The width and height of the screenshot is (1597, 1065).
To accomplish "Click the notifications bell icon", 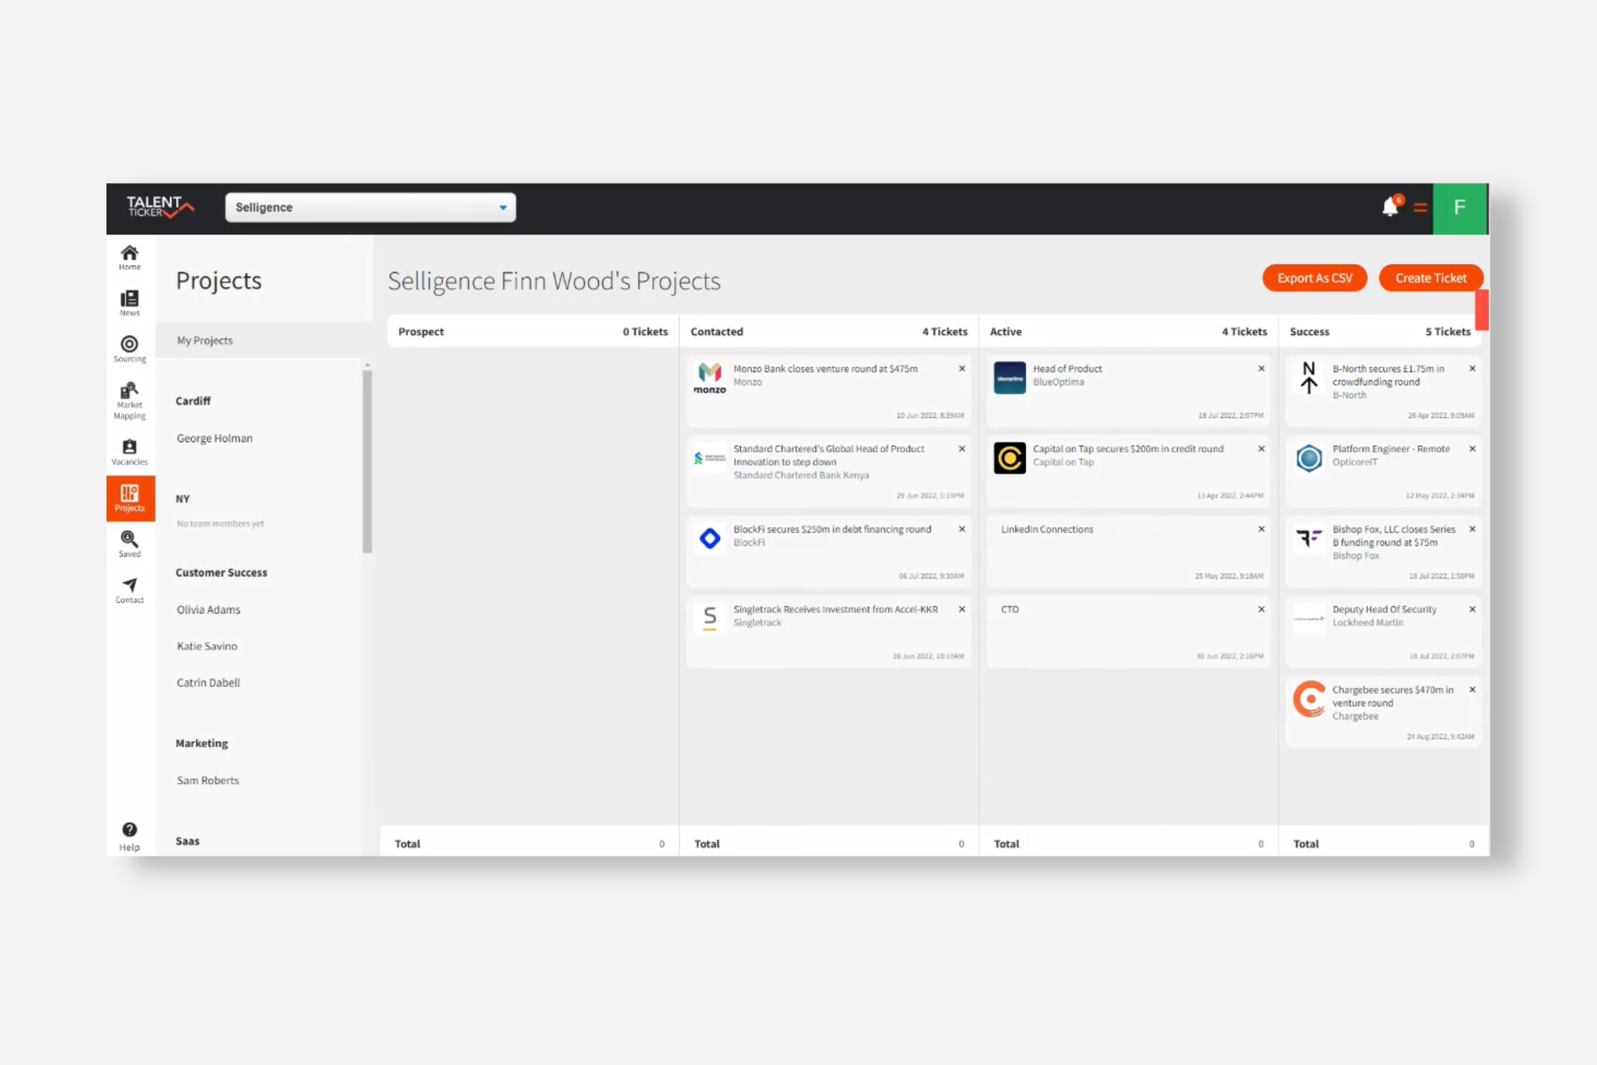I will [1391, 207].
